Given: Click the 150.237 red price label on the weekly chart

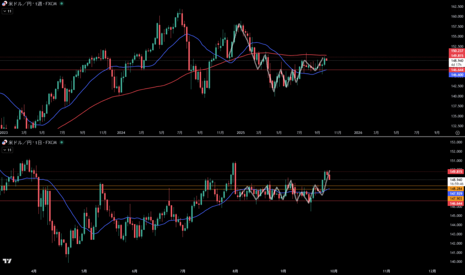Looking at the screenshot, I should pyautogui.click(x=456, y=51).
